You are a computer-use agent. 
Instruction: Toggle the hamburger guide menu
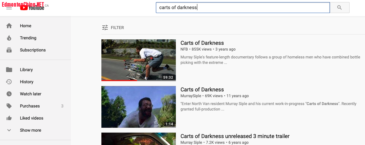(9, 8)
